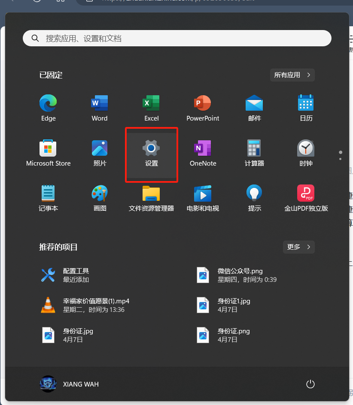This screenshot has height=405, width=353.
Task: Open recommended file 身份证.png
Action: pyautogui.click(x=223, y=335)
